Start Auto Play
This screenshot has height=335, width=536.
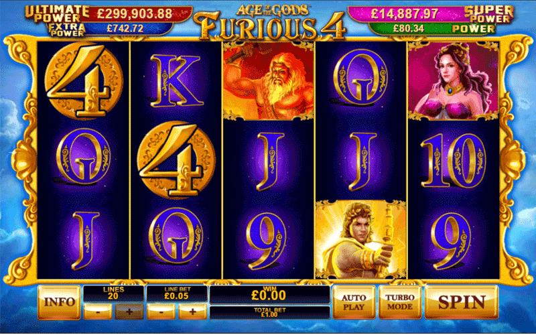click(354, 302)
